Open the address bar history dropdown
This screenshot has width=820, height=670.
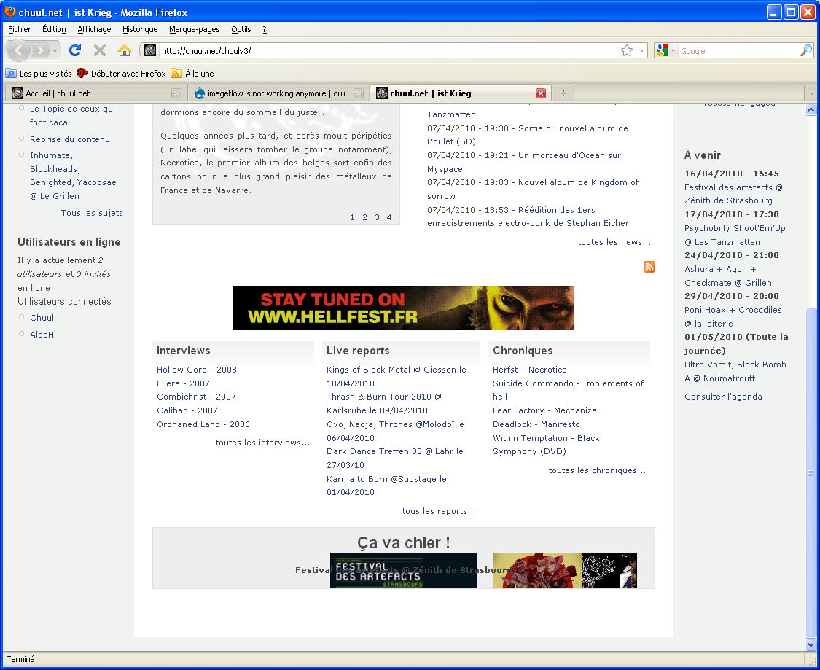(641, 51)
